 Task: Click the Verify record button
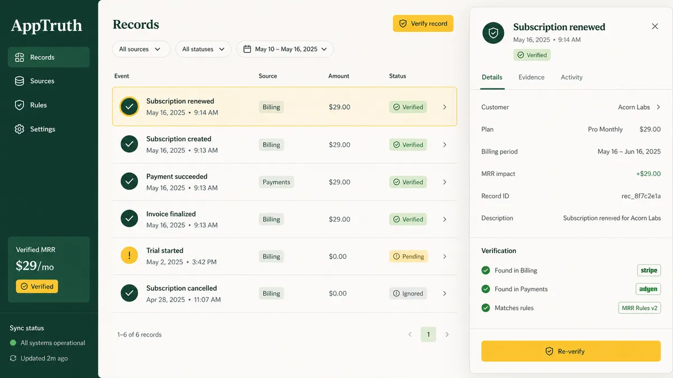(423, 24)
